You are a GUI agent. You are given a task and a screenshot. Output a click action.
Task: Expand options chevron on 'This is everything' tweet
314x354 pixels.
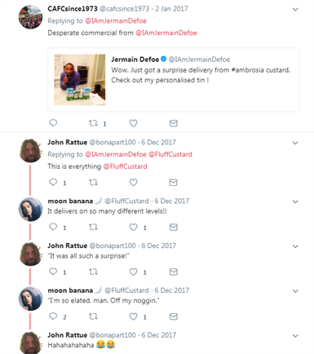(x=295, y=143)
